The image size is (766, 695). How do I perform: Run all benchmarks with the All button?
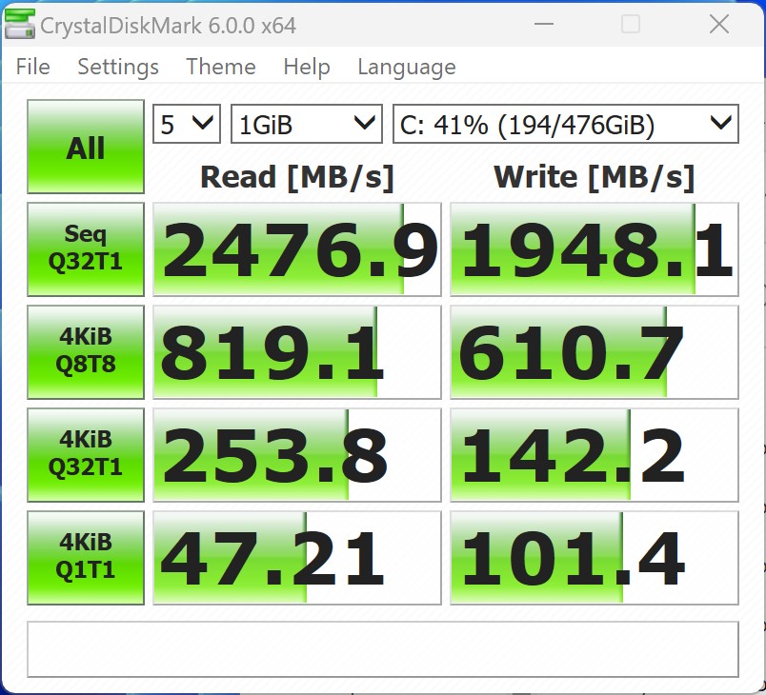coord(86,147)
